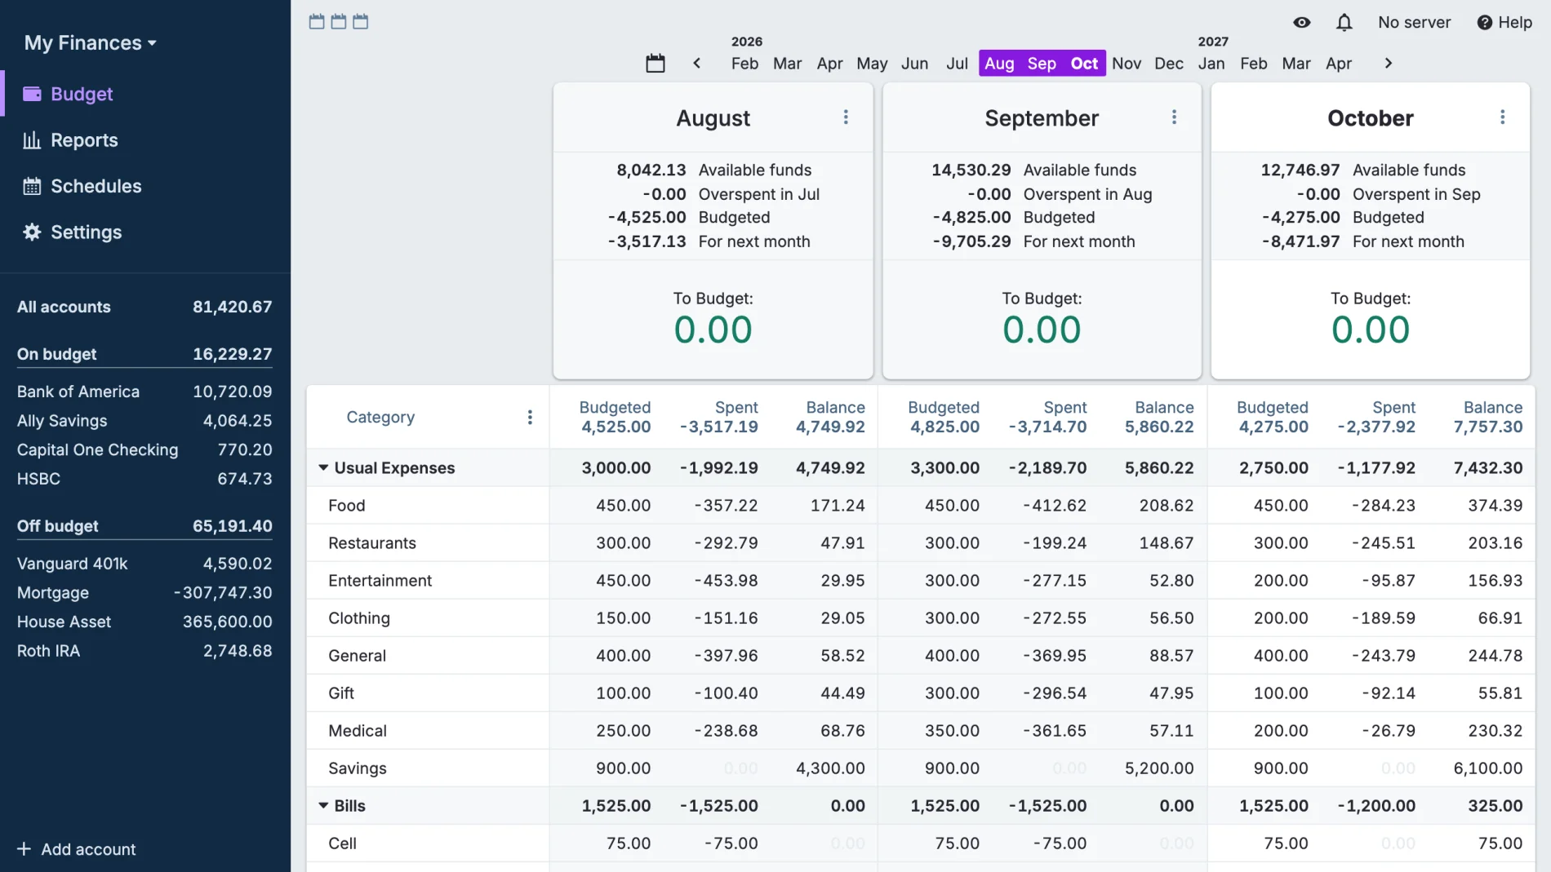This screenshot has height=872, width=1551.
Task: Open Help menu
Action: (x=1504, y=23)
